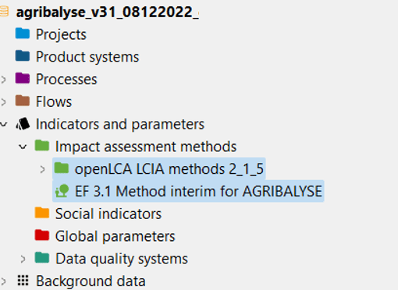The width and height of the screenshot is (398, 290).
Task: Expand the Flows tree node
Action: (3, 101)
